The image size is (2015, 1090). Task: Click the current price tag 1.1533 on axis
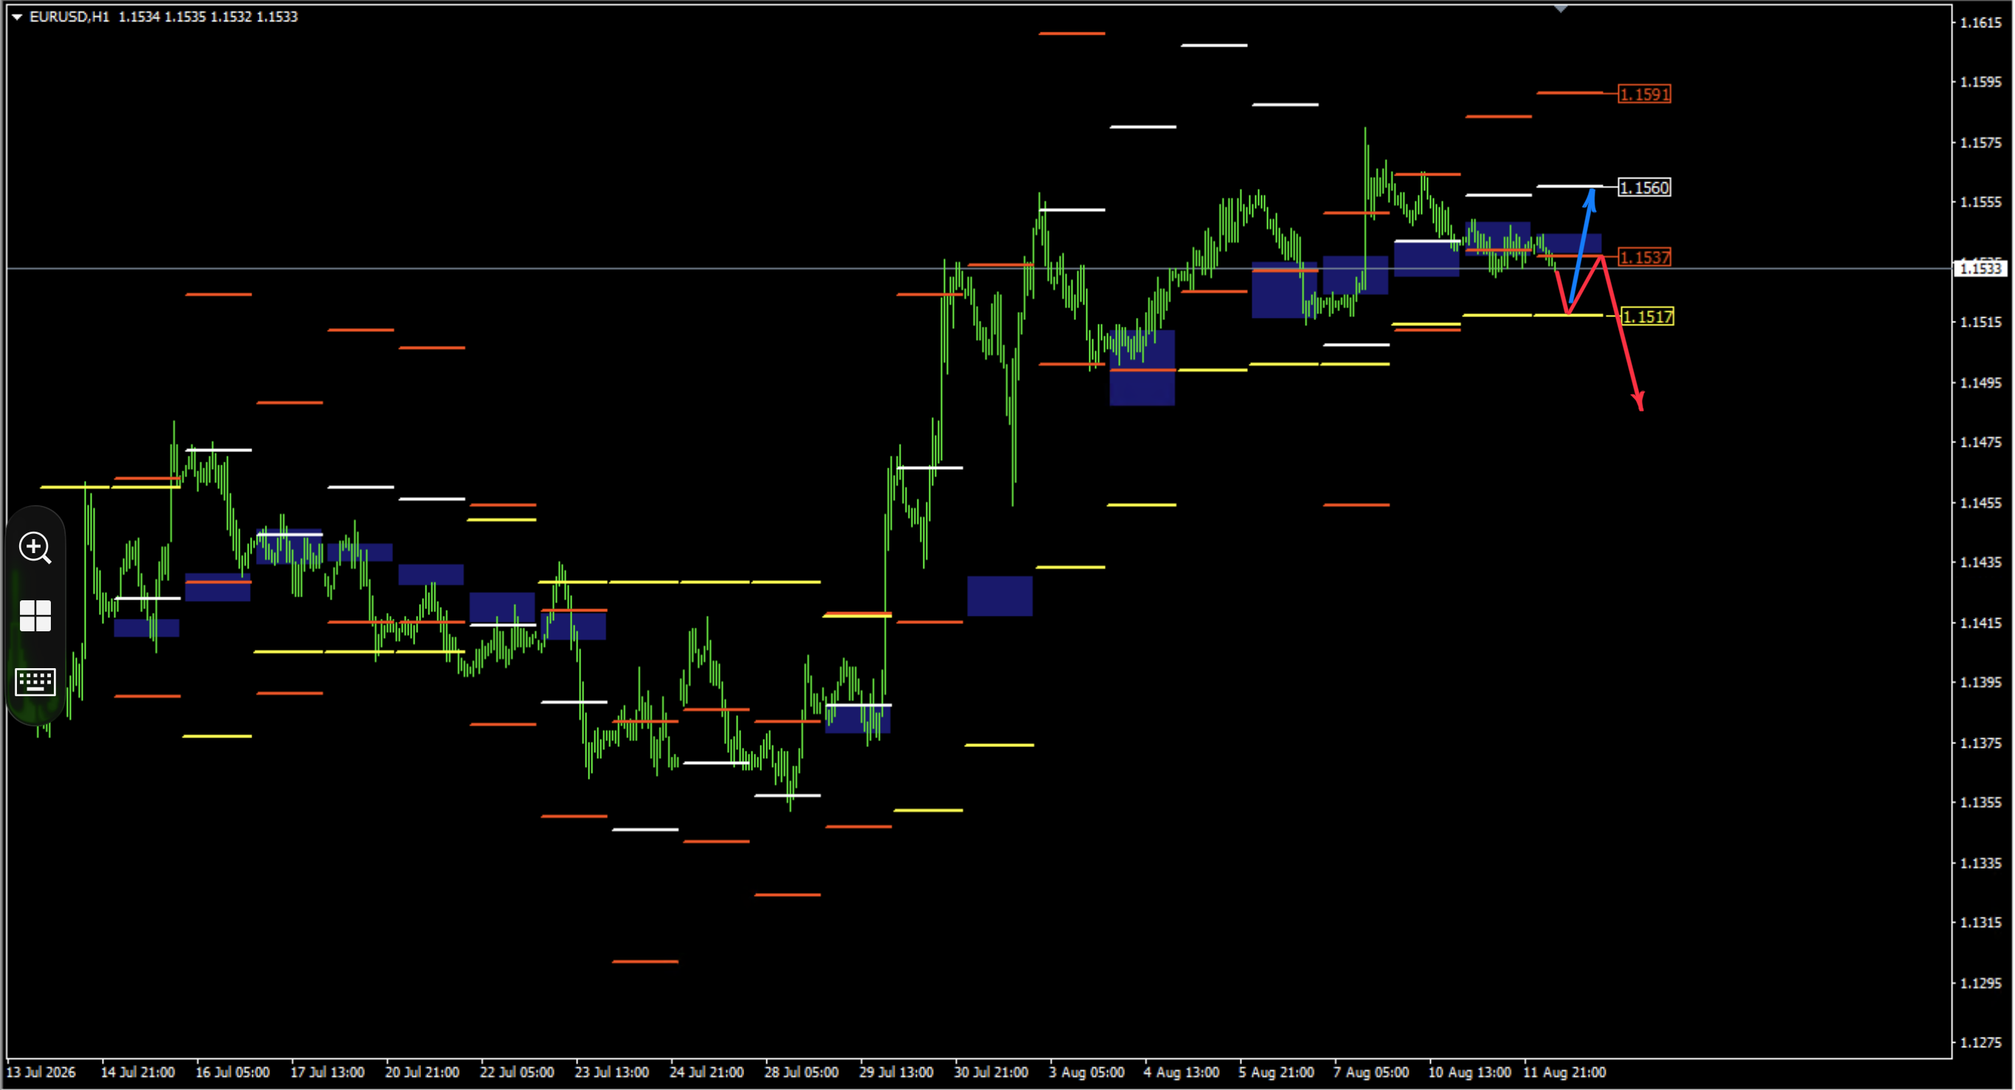point(1980,269)
